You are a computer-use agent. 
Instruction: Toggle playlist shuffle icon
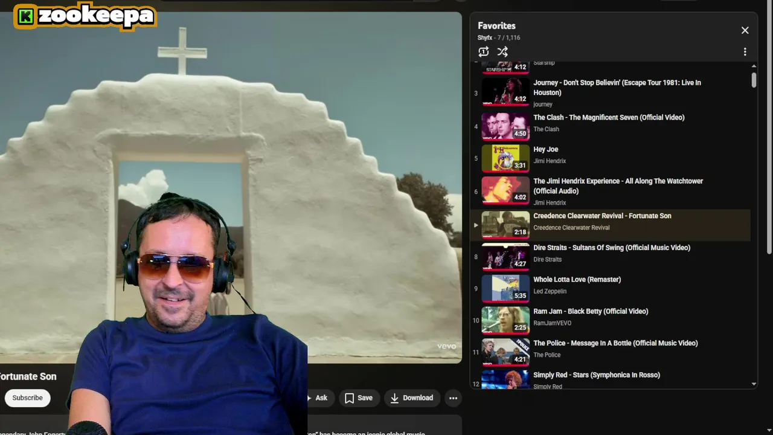(x=502, y=52)
